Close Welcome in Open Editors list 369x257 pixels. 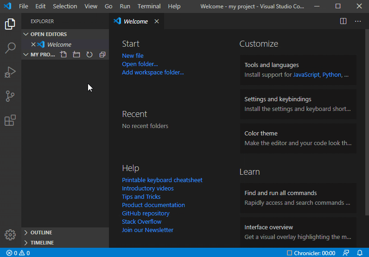33,44
